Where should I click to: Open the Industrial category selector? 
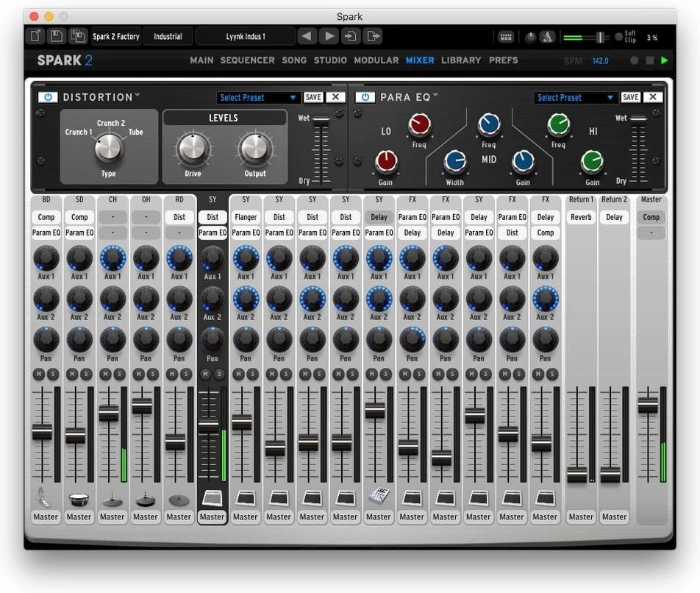tap(168, 37)
